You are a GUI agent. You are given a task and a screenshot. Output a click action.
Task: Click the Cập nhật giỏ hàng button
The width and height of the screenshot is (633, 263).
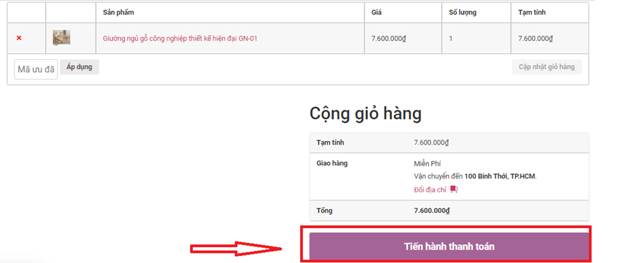547,67
